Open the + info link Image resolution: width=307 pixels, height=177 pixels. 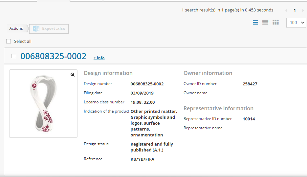coord(99,58)
